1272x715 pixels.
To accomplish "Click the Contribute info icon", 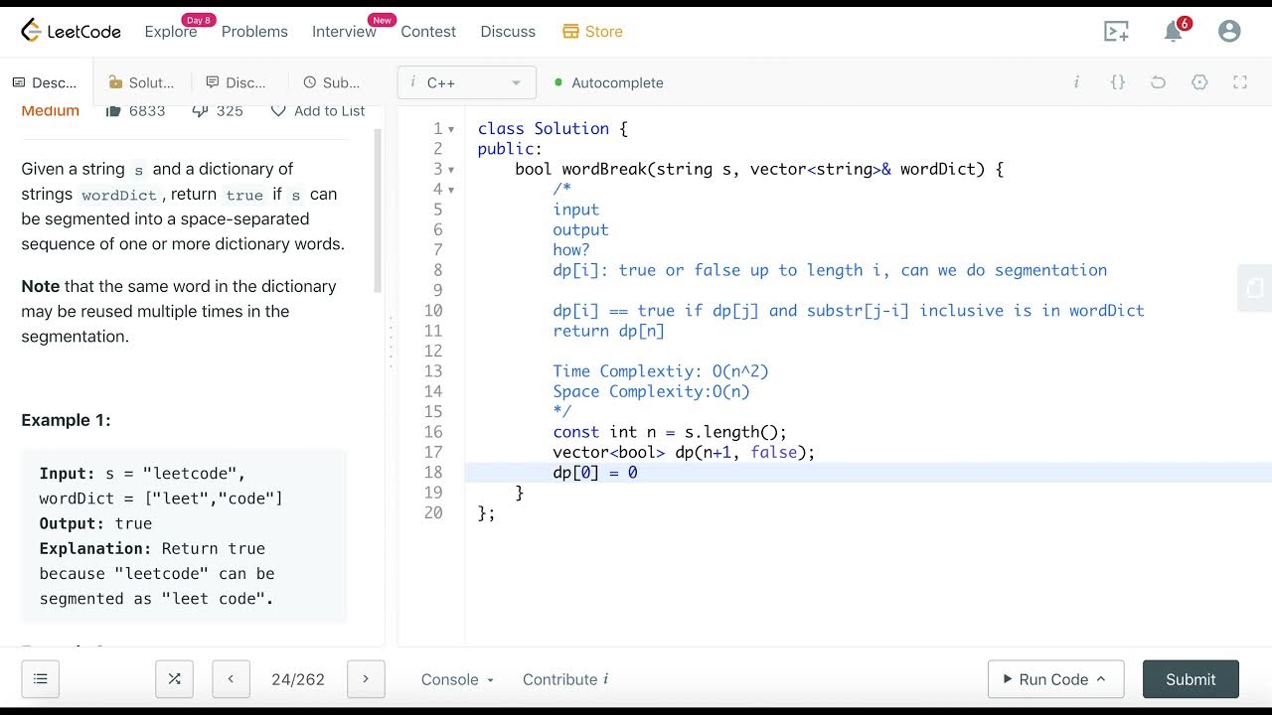I will click(x=606, y=679).
